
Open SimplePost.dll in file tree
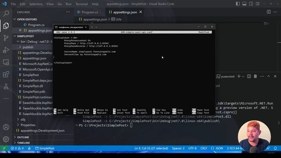[x=33, y=86]
